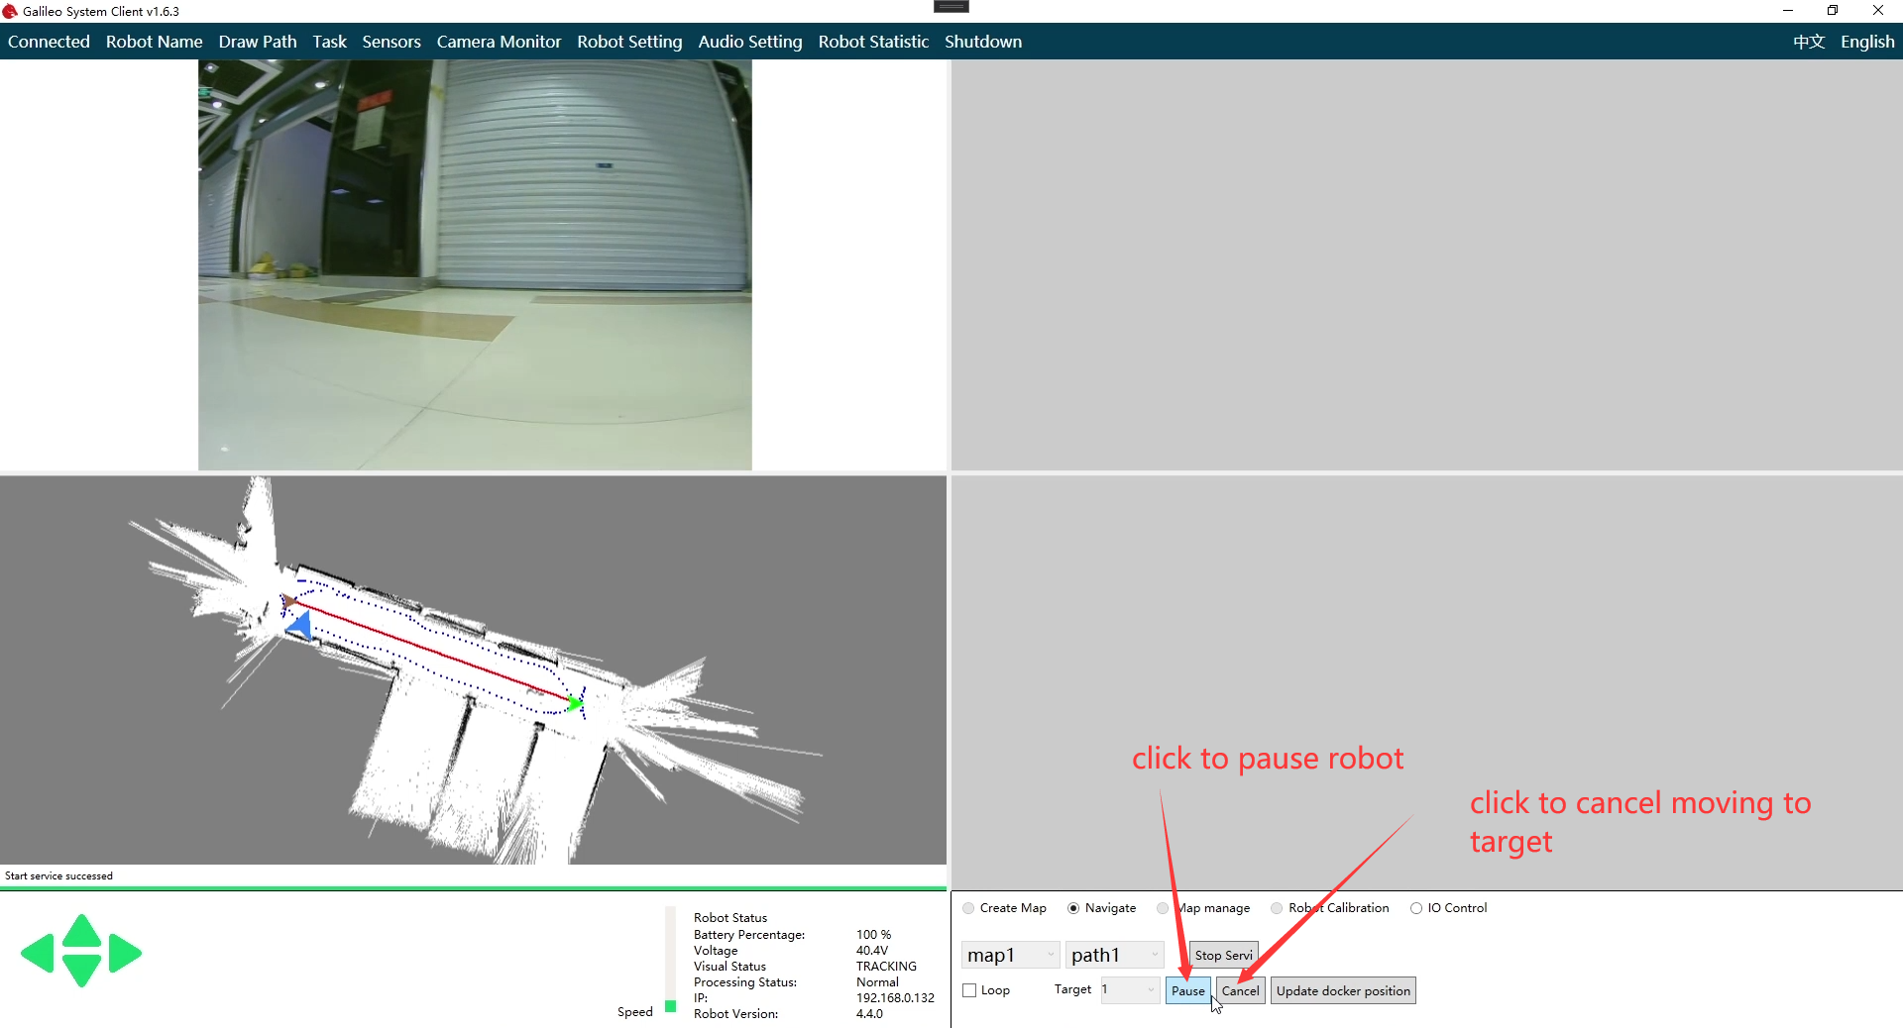The height and width of the screenshot is (1028, 1903).
Task: Click the vertical Speed slider bar
Action: [x=671, y=959]
